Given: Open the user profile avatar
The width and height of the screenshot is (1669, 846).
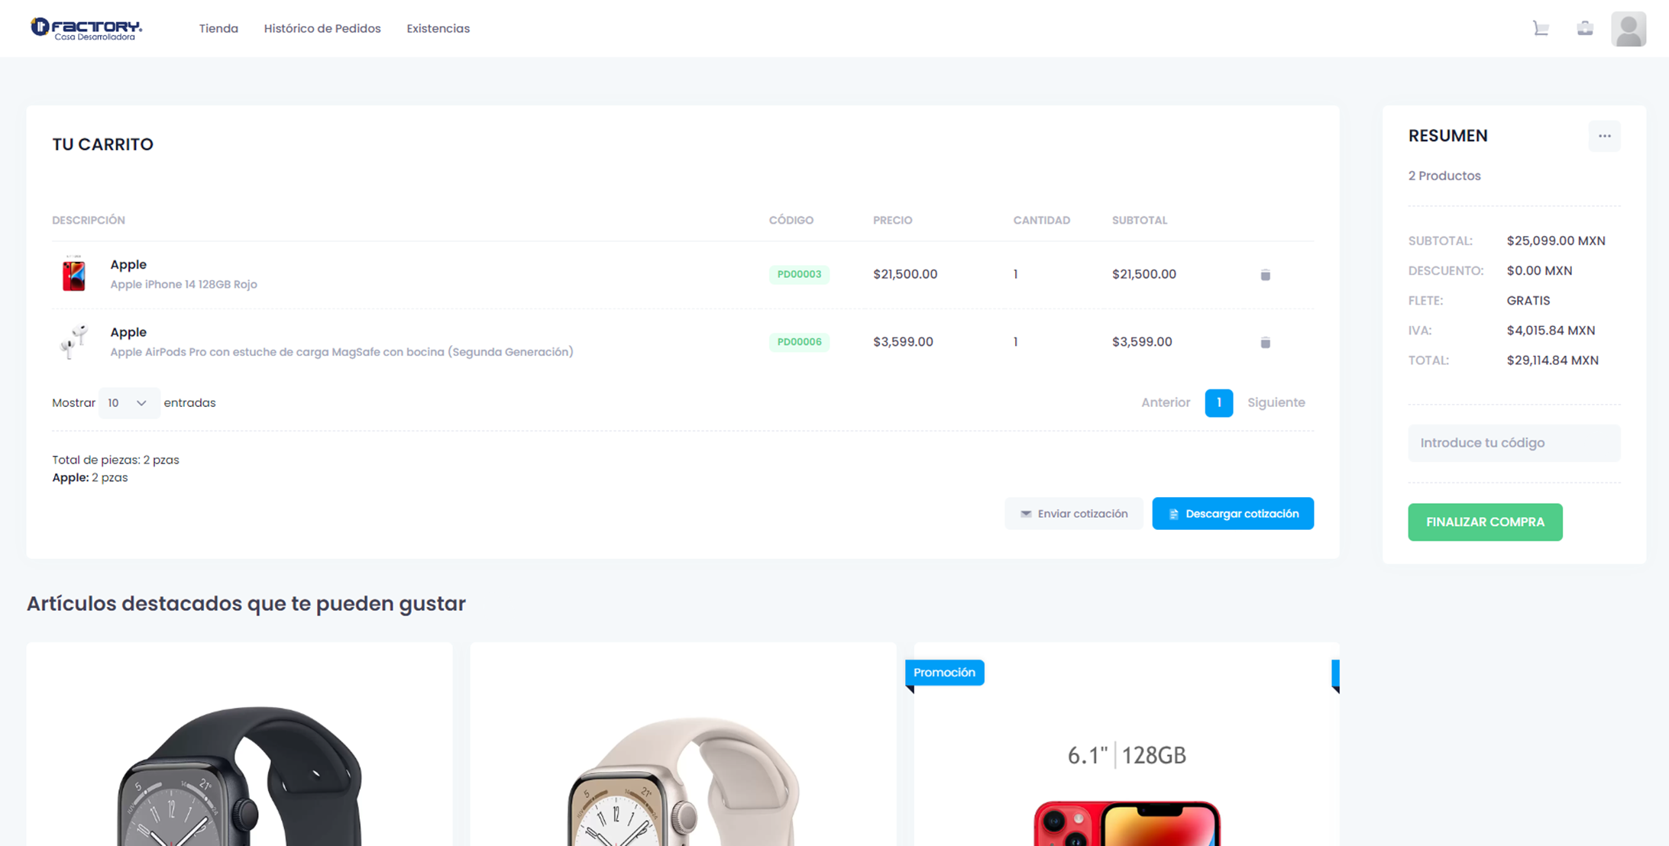Looking at the screenshot, I should coord(1628,29).
